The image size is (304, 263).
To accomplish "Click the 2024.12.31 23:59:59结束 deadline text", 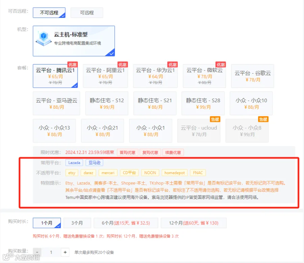I will click(90, 152).
